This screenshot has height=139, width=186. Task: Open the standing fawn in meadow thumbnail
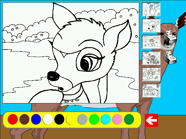[x=151, y=42]
